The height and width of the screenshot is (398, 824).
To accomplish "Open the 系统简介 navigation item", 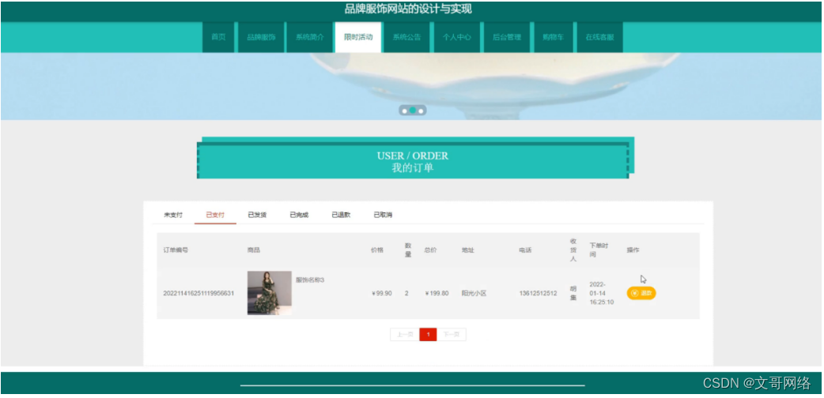I will pyautogui.click(x=309, y=37).
